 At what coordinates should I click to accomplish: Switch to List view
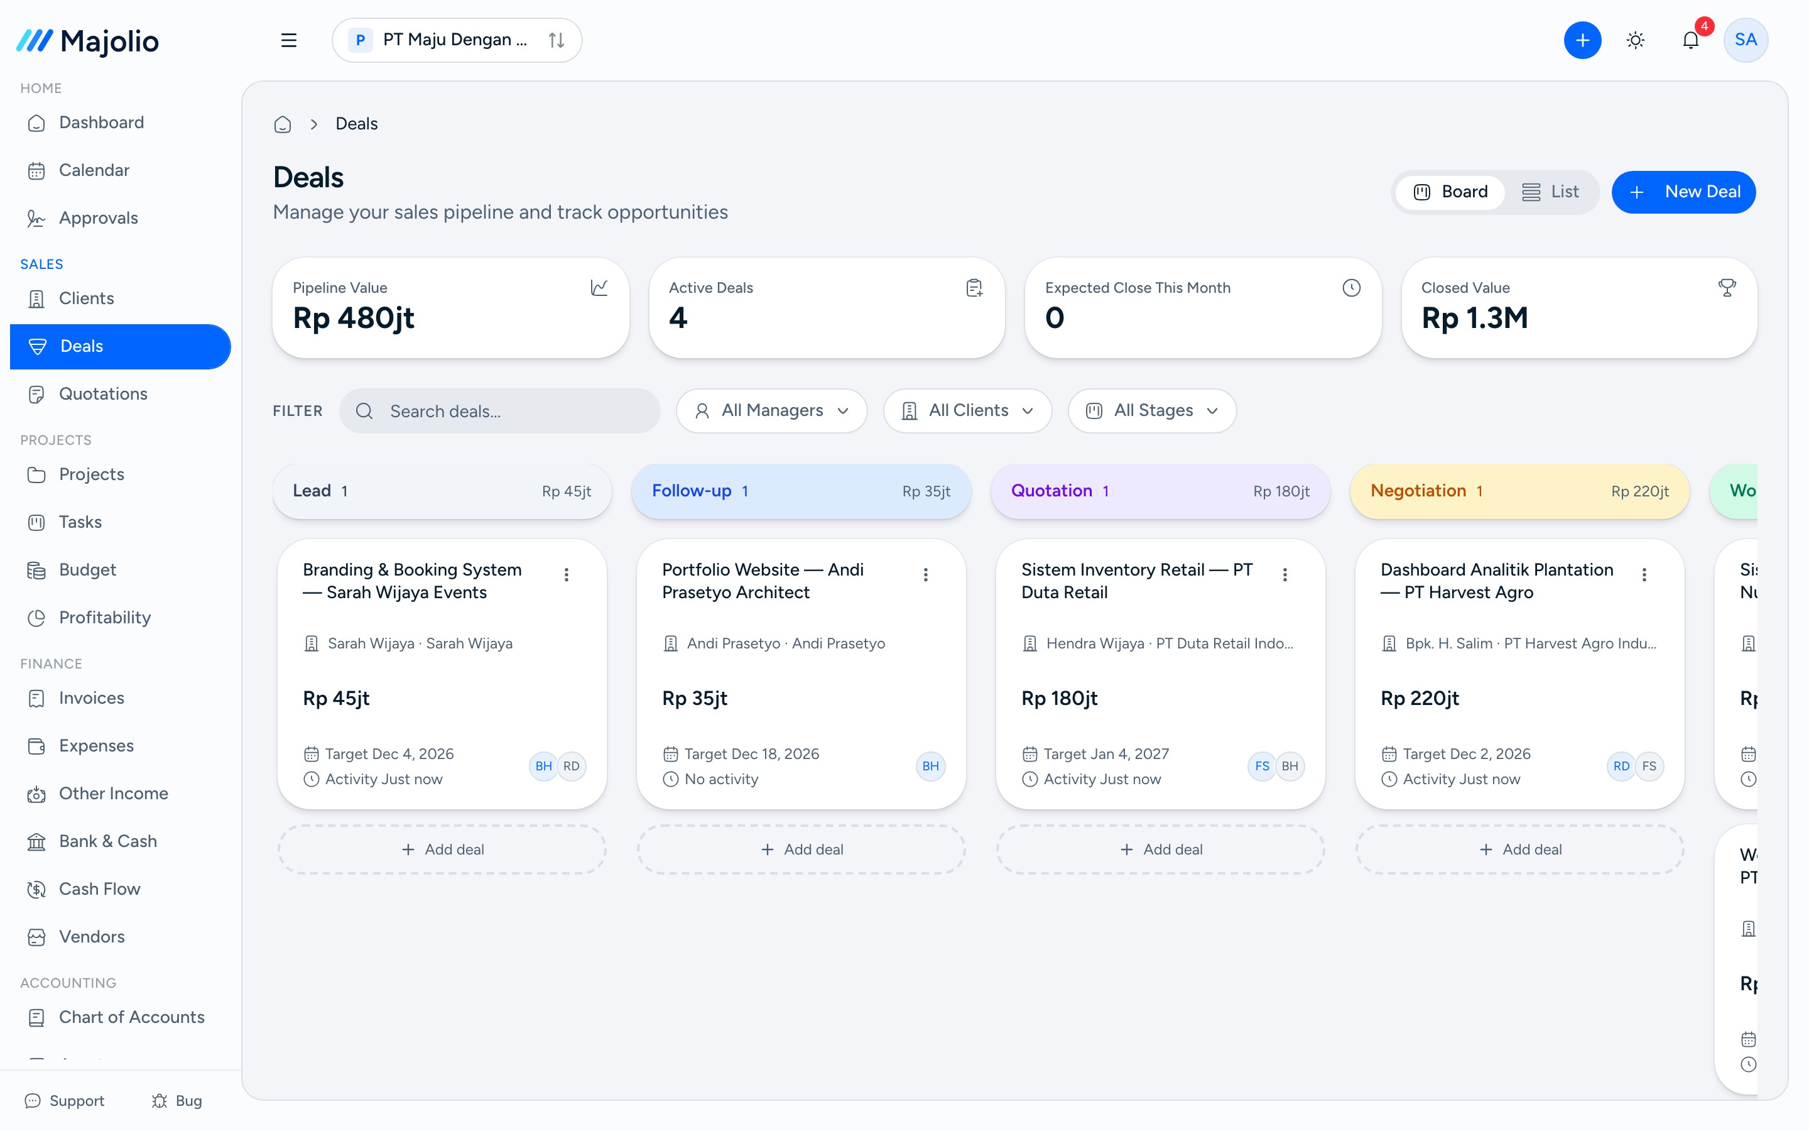pyautogui.click(x=1550, y=192)
